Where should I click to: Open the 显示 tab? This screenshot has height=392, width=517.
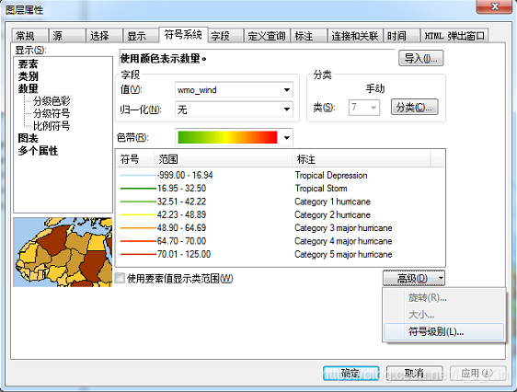click(141, 36)
